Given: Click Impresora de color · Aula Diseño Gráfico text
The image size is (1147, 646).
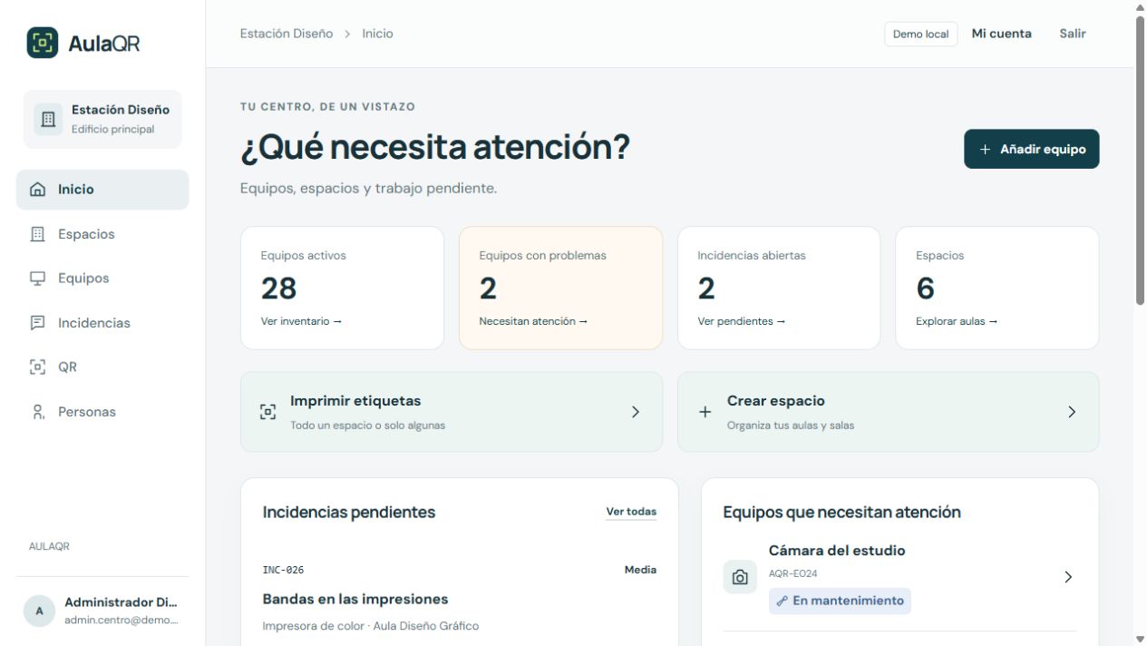Looking at the screenshot, I should (370, 626).
